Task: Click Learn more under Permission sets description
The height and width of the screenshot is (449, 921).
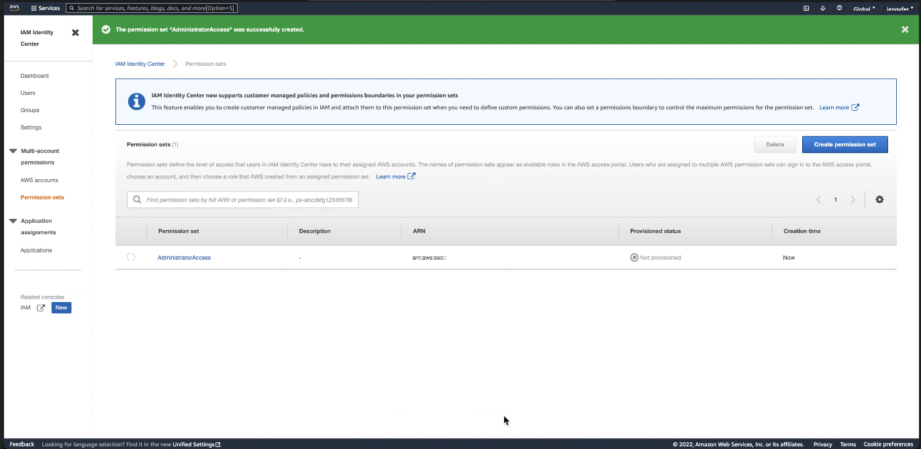Action: point(395,177)
